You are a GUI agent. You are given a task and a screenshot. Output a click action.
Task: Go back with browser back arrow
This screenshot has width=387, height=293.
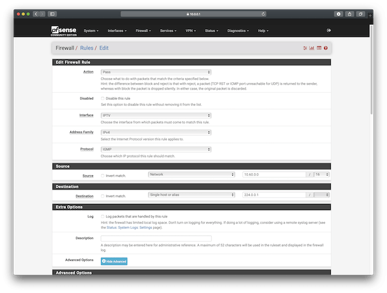pos(36,14)
